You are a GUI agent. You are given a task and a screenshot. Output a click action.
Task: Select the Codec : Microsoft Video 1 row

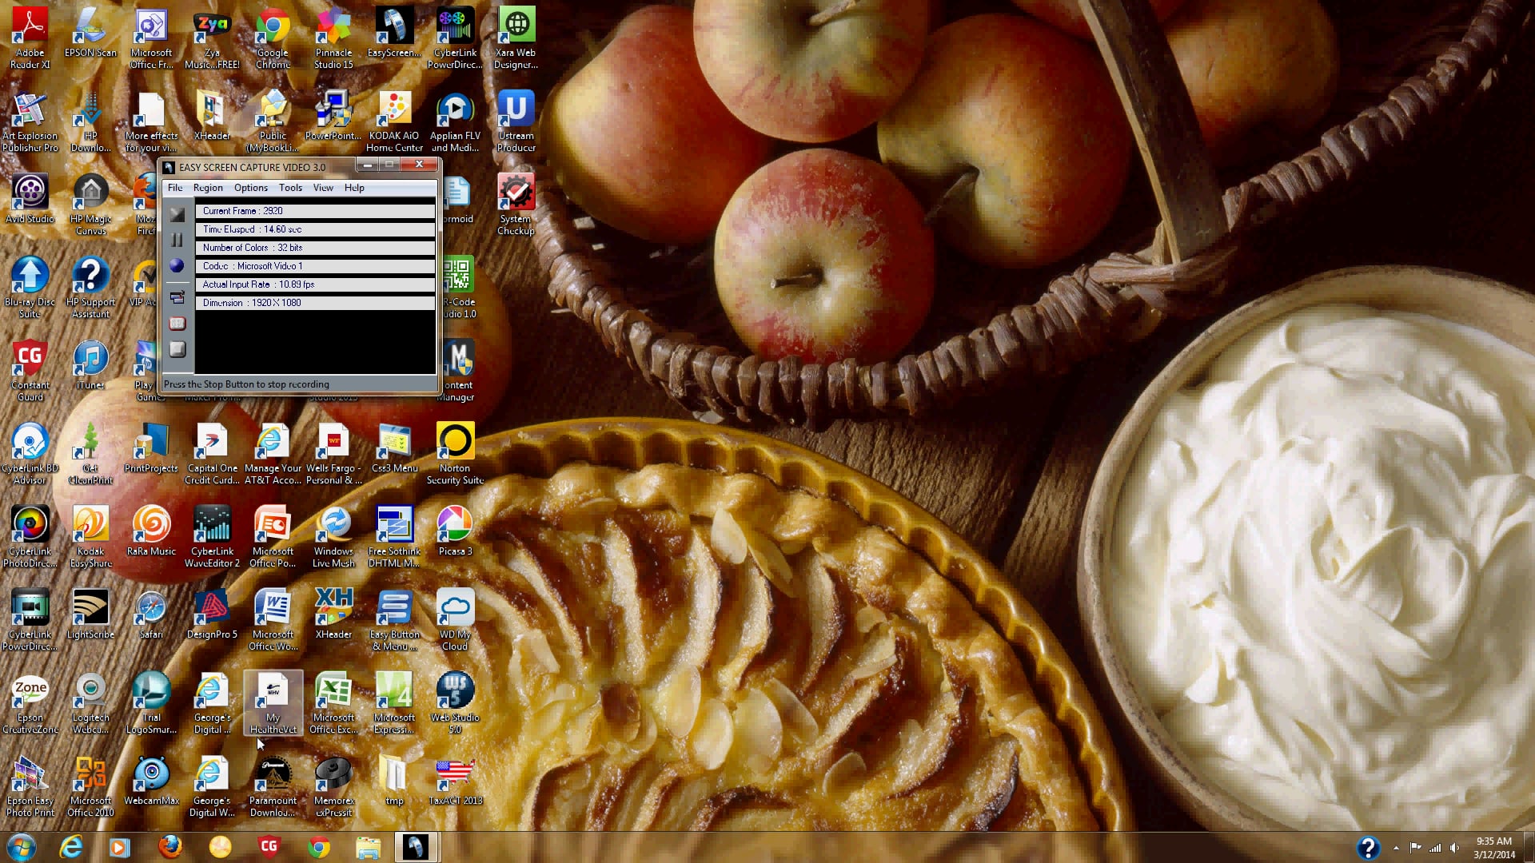coord(315,266)
